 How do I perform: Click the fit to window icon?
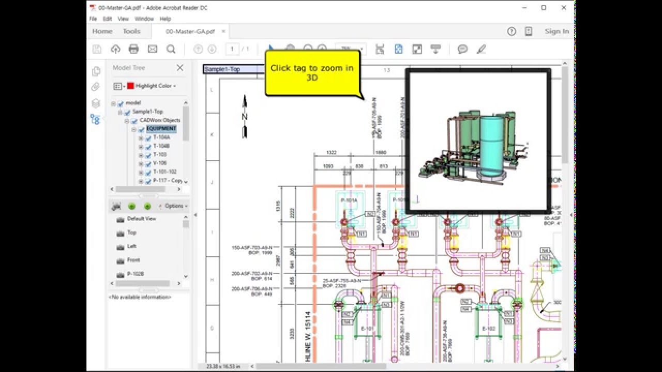point(380,49)
